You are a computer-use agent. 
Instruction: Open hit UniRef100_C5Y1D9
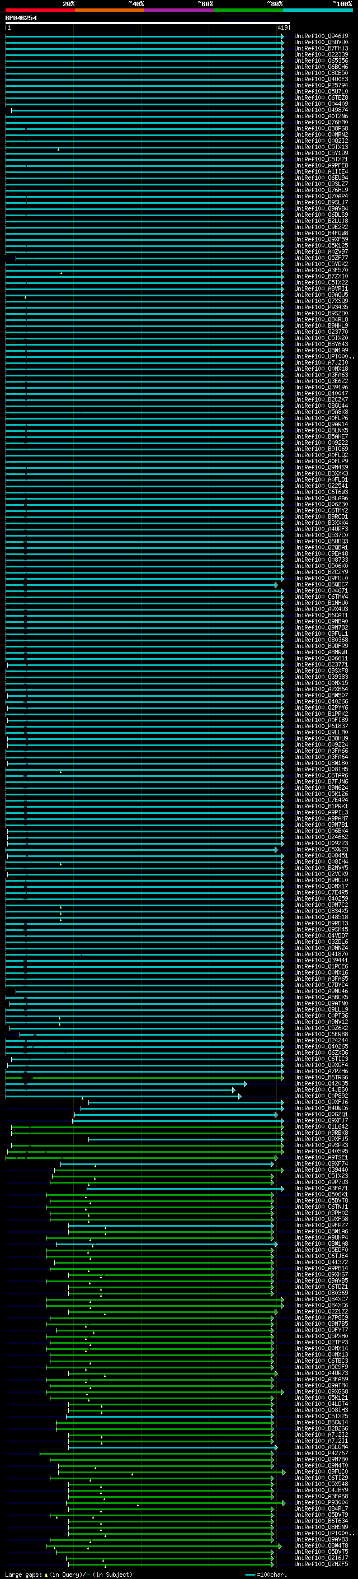tap(321, 153)
